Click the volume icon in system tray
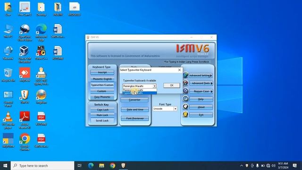This screenshot has height=170, width=302. 273,166
